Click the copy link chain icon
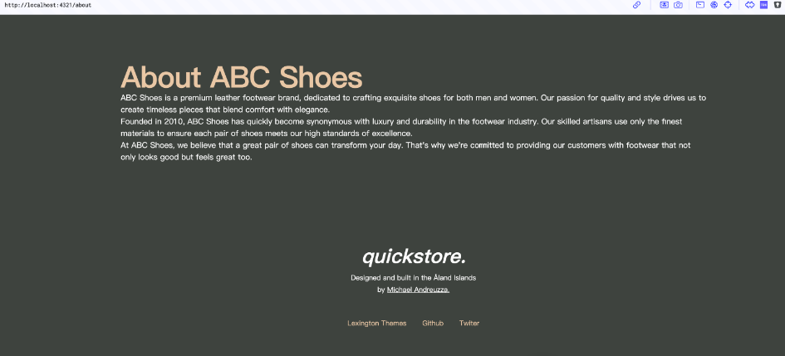The image size is (785, 356). coord(637,5)
